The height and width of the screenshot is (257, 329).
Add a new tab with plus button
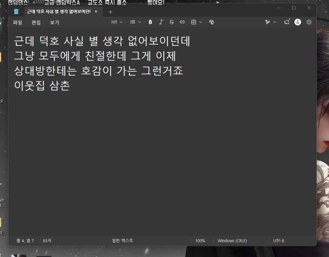click(x=110, y=12)
